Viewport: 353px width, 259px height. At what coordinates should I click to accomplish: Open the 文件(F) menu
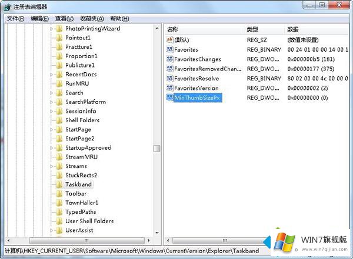[x=15, y=18]
